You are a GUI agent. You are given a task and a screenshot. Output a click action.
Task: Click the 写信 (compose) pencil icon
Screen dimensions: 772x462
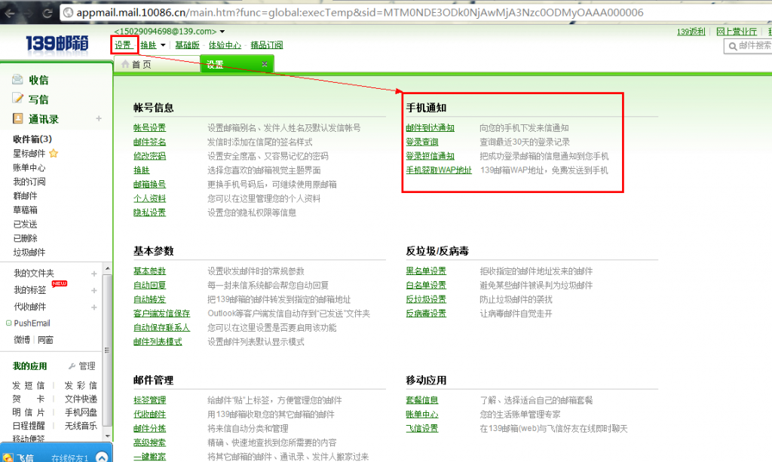point(17,98)
